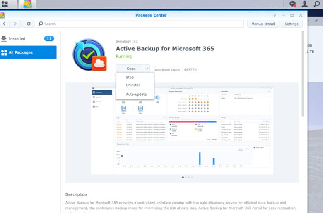Refresh the package list
Image resolution: width=323 pixels, height=213 pixels.
(29, 24)
